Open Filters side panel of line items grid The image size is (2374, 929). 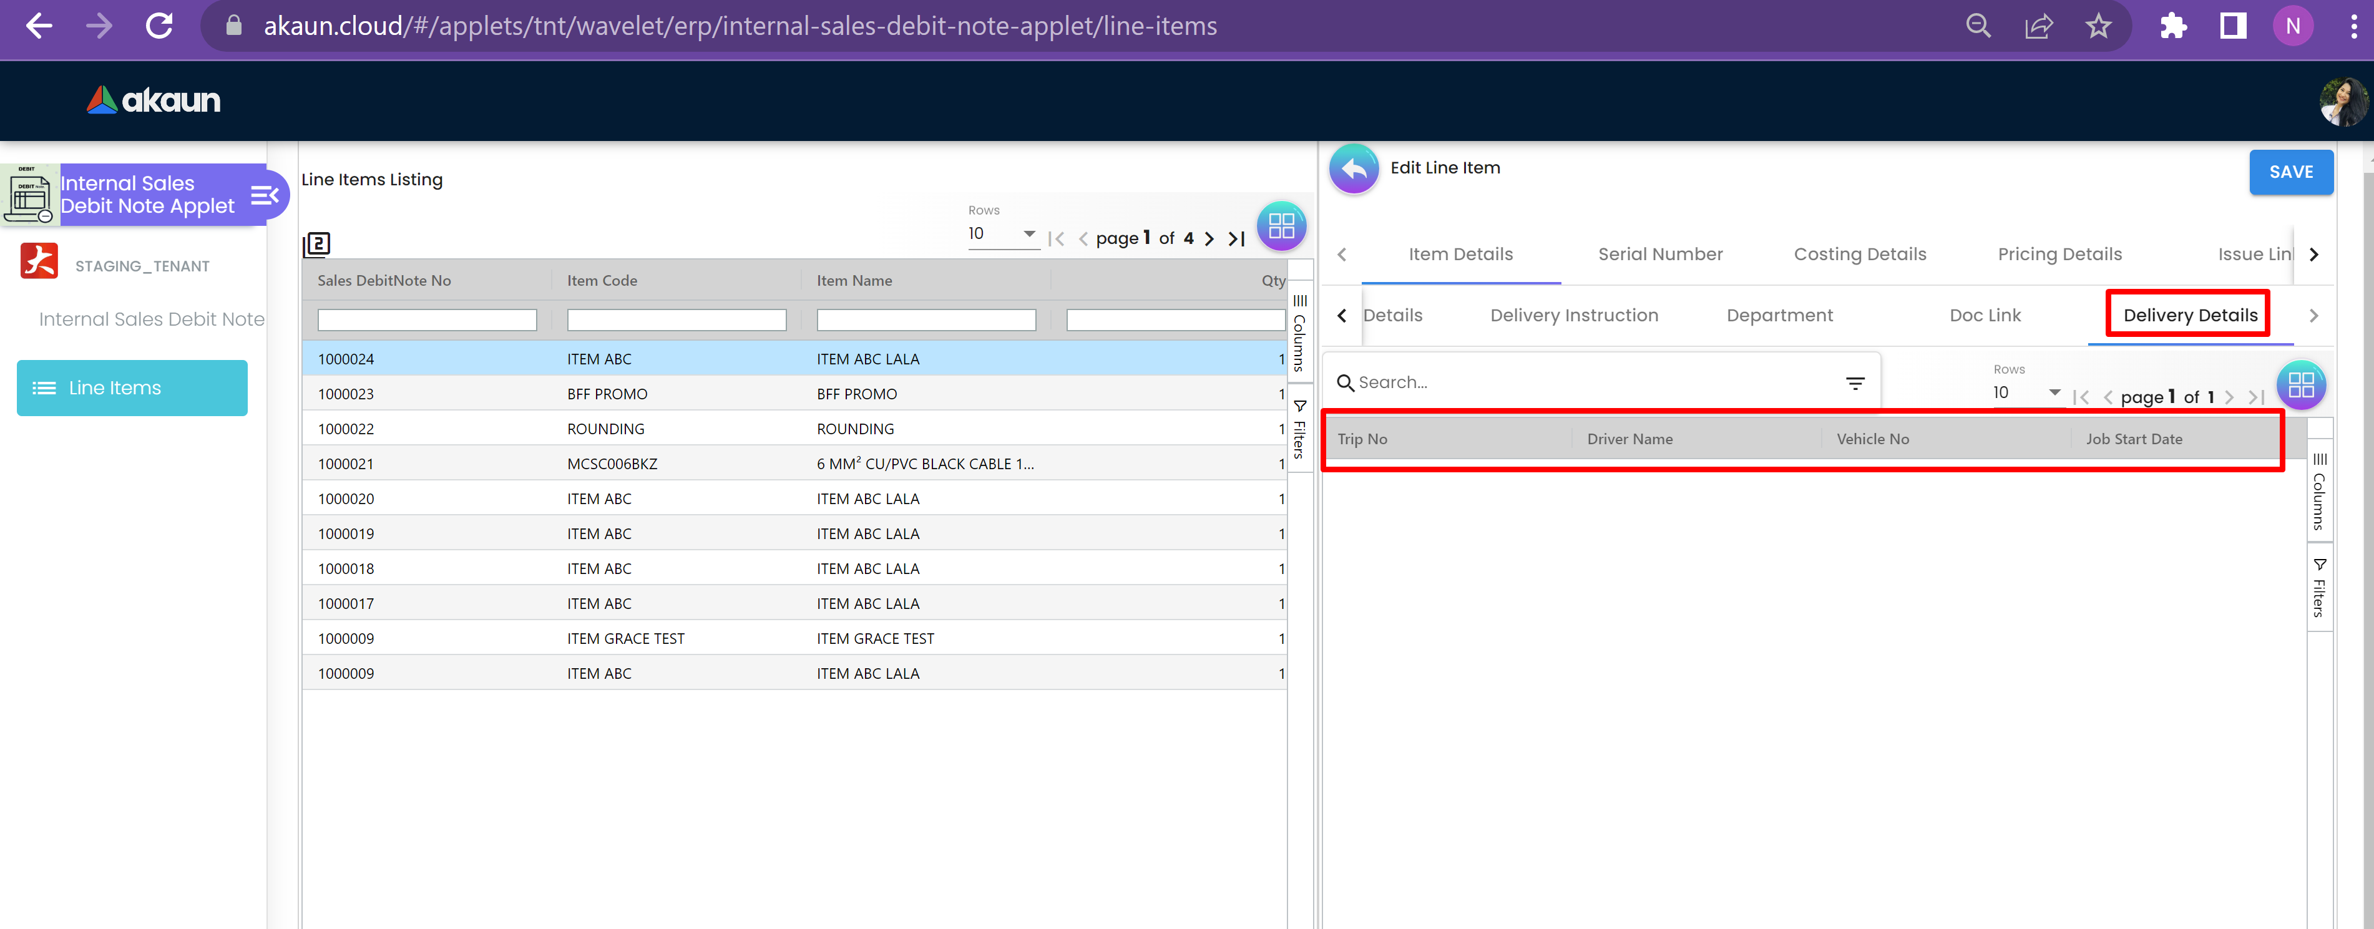click(1299, 429)
